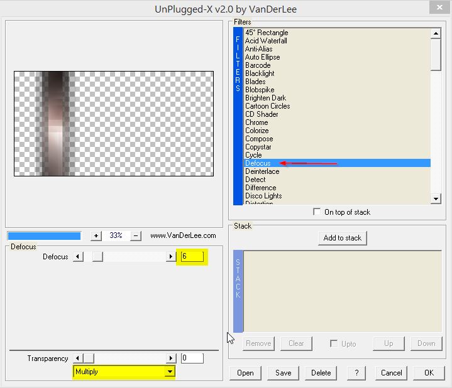Open a saved preset with Open
452x388 pixels.
coord(245,373)
